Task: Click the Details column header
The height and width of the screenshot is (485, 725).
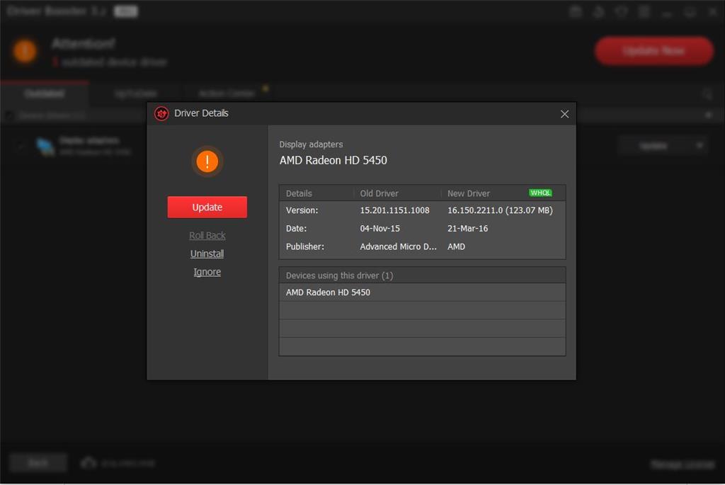Action: (299, 193)
